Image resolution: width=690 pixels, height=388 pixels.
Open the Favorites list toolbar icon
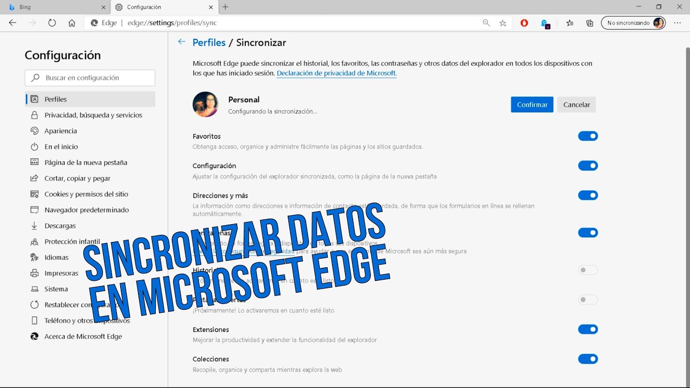coord(570,23)
